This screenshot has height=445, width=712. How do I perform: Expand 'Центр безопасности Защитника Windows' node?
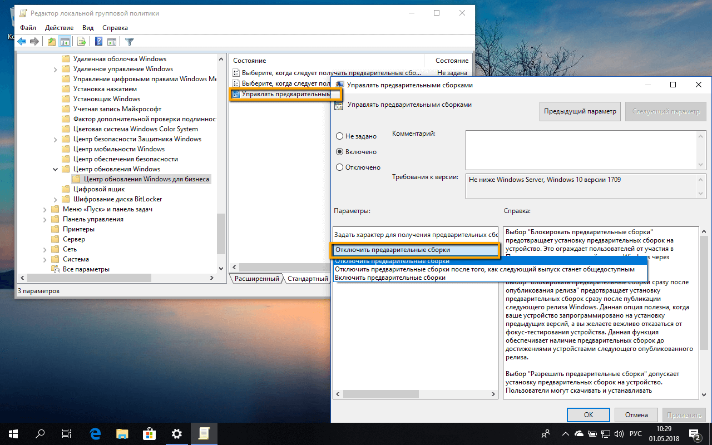coord(55,139)
